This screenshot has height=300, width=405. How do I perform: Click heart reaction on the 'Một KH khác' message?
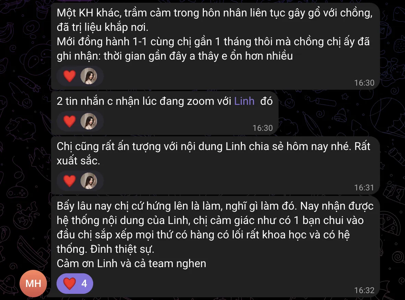coord(70,76)
